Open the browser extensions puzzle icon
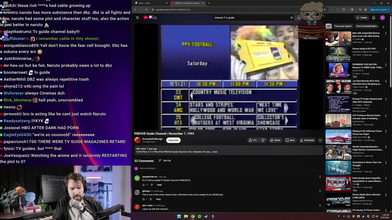Screen dimensions: 392x220 [x=344, y=9]
